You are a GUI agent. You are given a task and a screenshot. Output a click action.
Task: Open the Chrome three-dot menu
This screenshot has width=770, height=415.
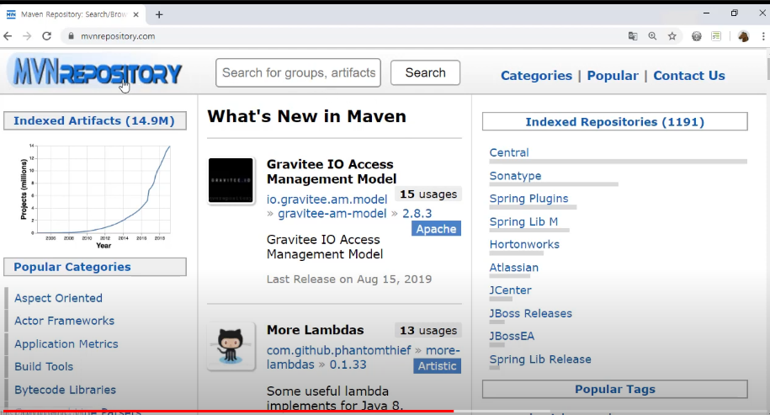click(x=763, y=36)
